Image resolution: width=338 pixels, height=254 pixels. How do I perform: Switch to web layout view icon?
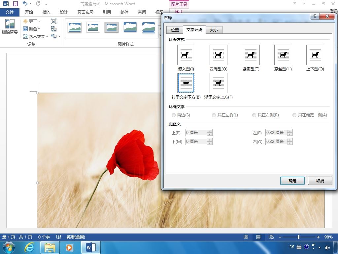271,237
